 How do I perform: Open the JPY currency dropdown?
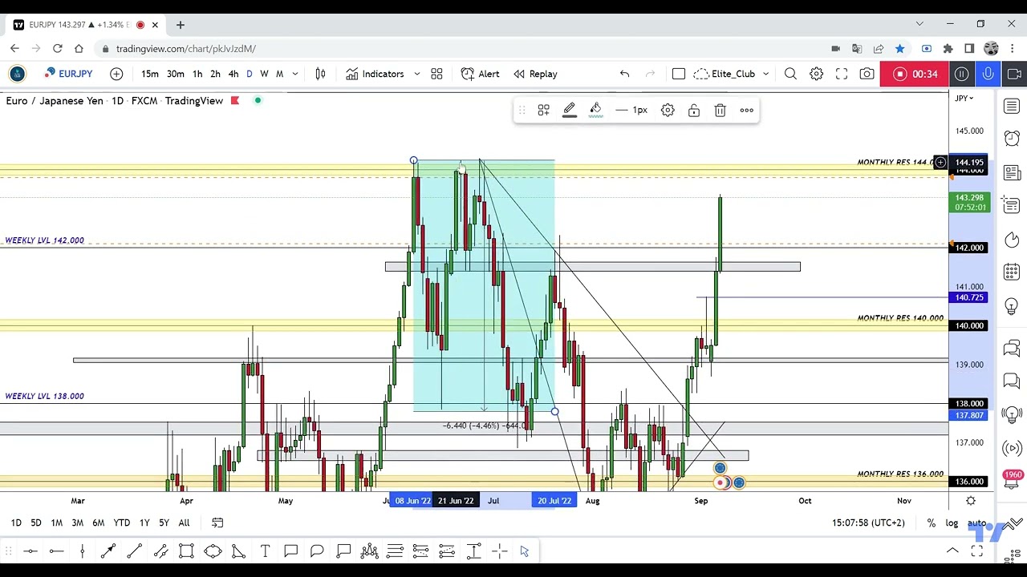click(964, 98)
